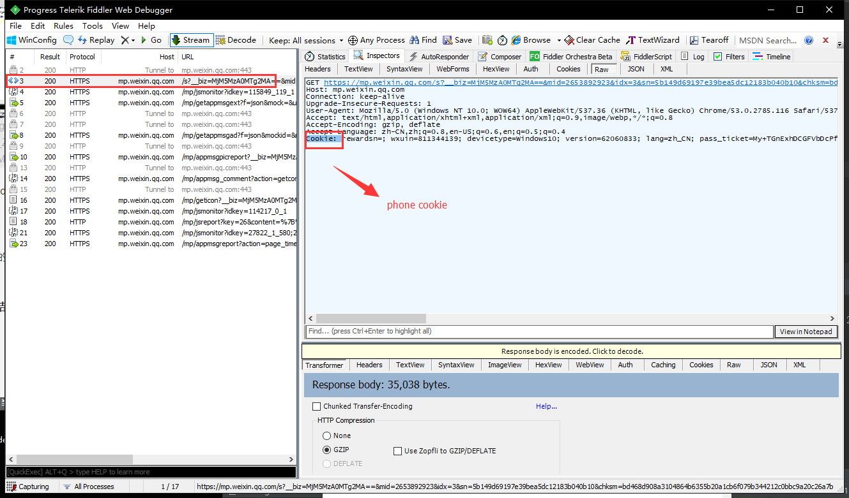The width and height of the screenshot is (849, 498).
Task: Click the request URL link in Raw view
Action: [x=581, y=83]
